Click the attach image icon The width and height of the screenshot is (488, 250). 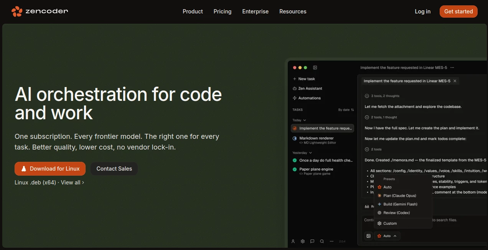368,236
